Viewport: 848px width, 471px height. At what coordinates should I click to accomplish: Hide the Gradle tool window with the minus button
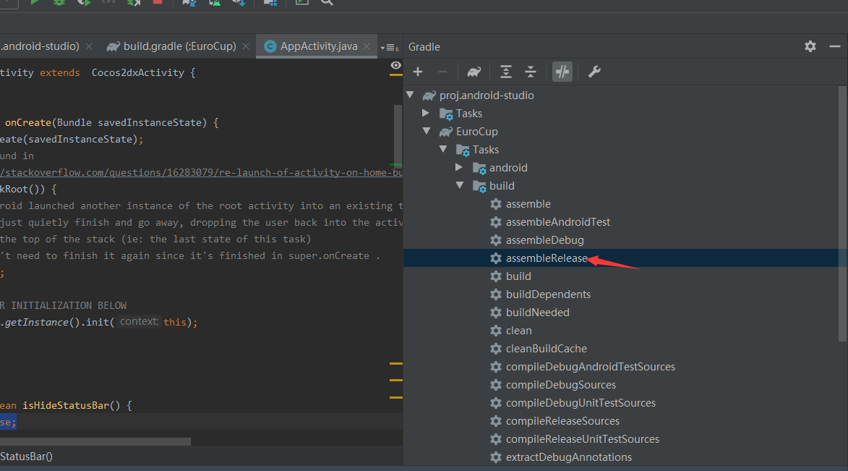pos(835,46)
